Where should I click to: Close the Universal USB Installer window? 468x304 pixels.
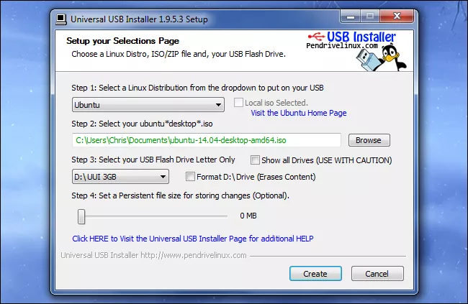click(397, 16)
